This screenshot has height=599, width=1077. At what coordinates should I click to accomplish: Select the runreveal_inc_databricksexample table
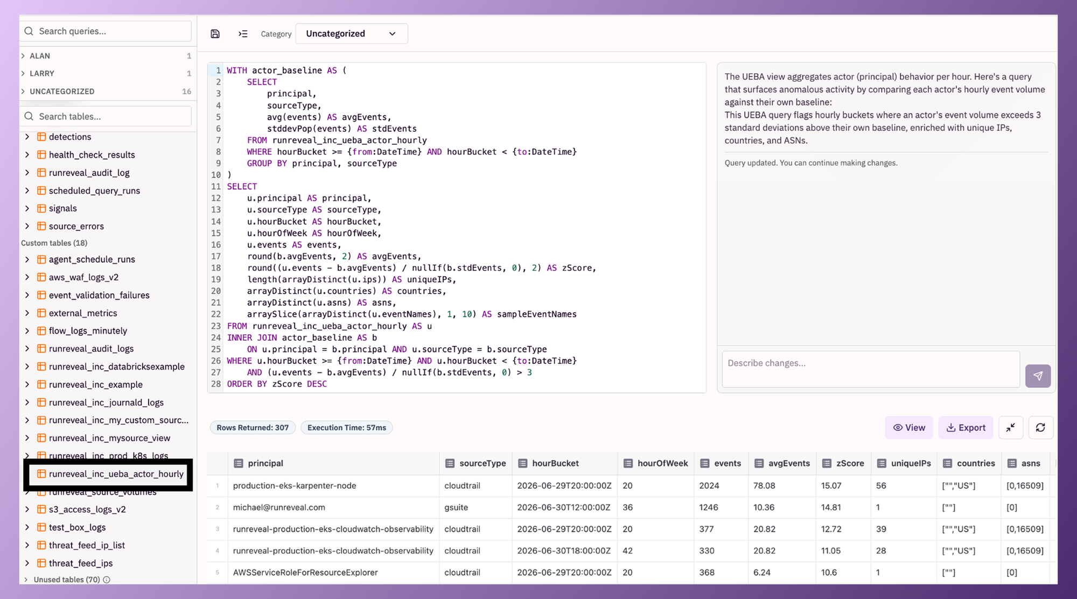coord(116,367)
